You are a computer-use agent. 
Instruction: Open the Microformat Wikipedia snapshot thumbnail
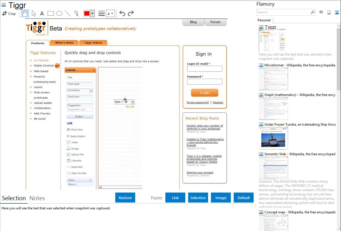273,79
